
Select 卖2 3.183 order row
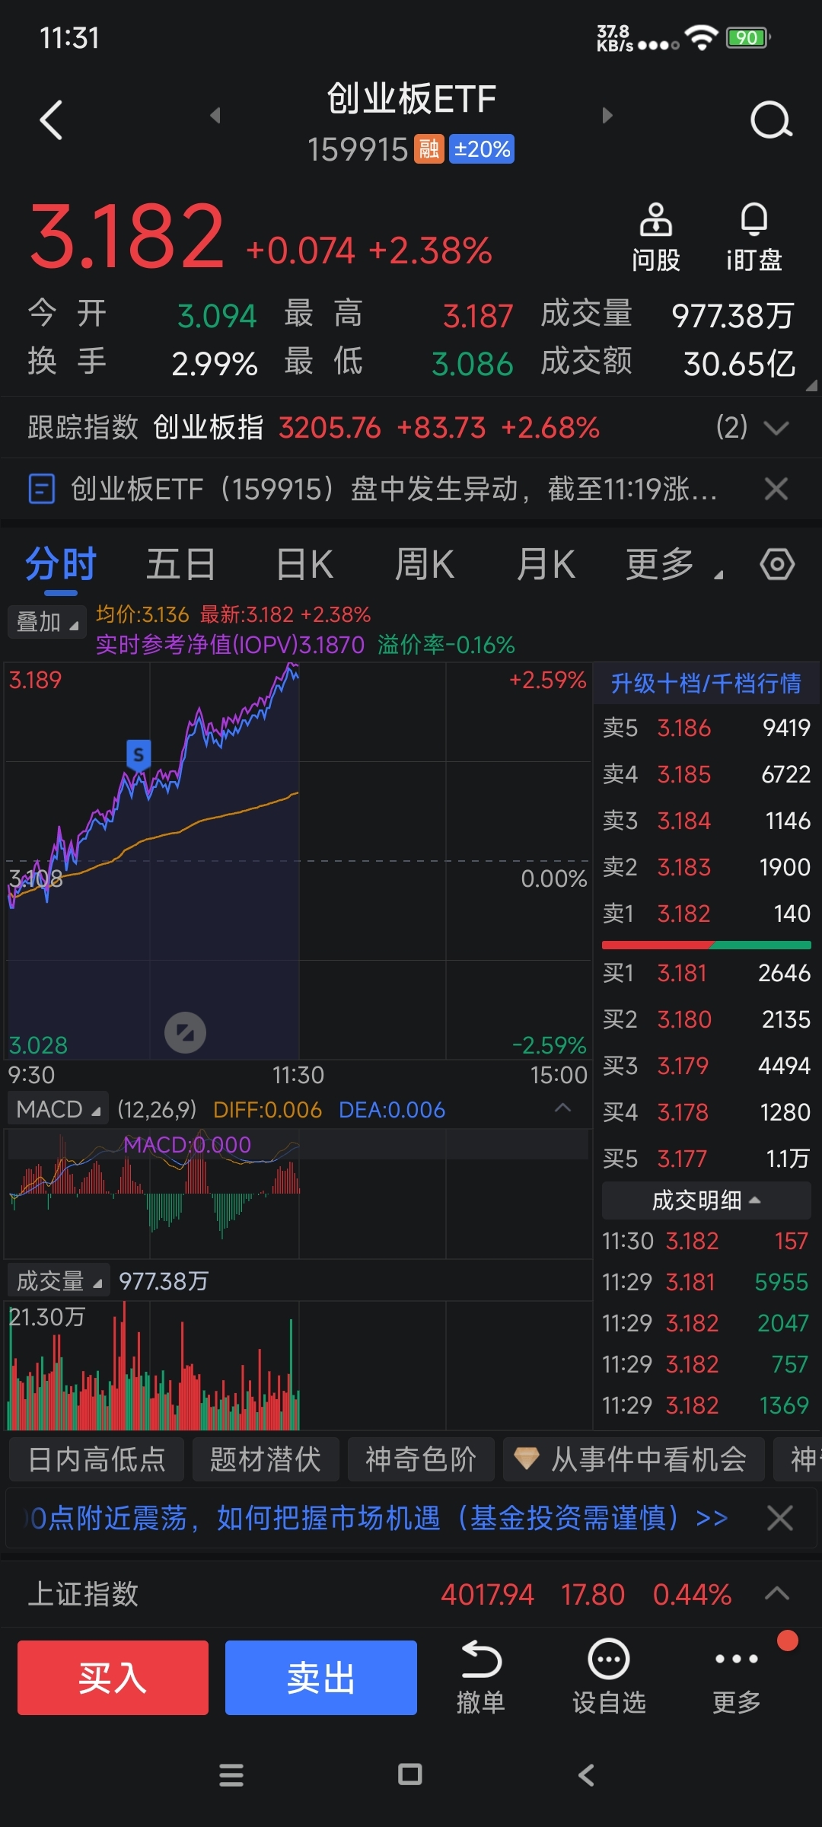(x=706, y=867)
